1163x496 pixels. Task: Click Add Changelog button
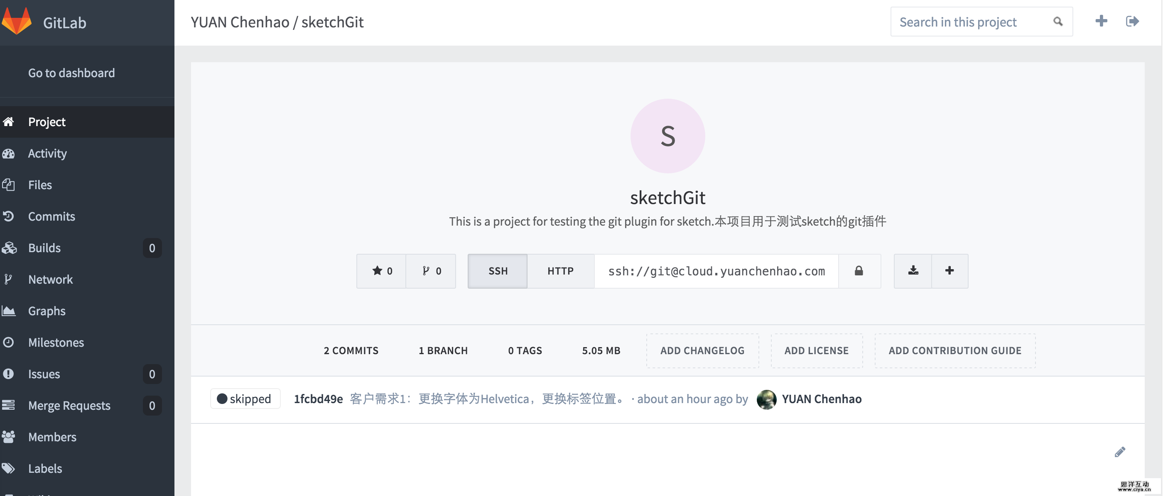tap(702, 351)
